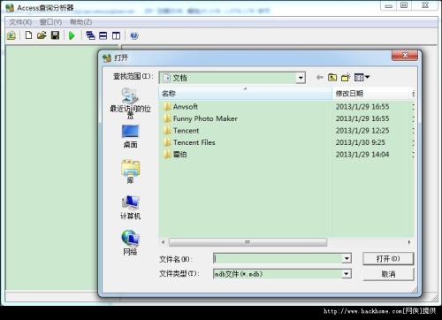The image size is (442, 320).
Task: Click the date 2013/1/30 9:25
Action: [361, 142]
